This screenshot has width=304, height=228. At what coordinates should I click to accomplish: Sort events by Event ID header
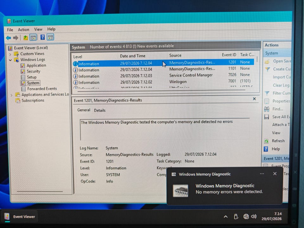[229, 55]
